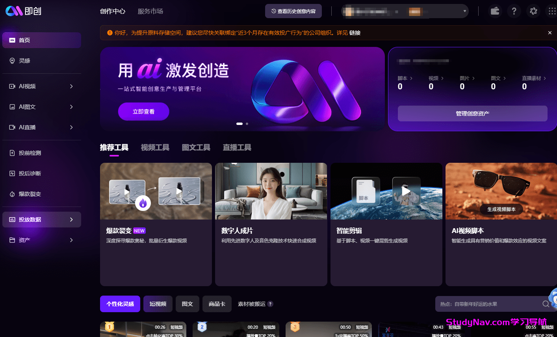Image resolution: width=557 pixels, height=337 pixels.
Task: Switch to the 视频工具 tab
Action: (x=155, y=147)
